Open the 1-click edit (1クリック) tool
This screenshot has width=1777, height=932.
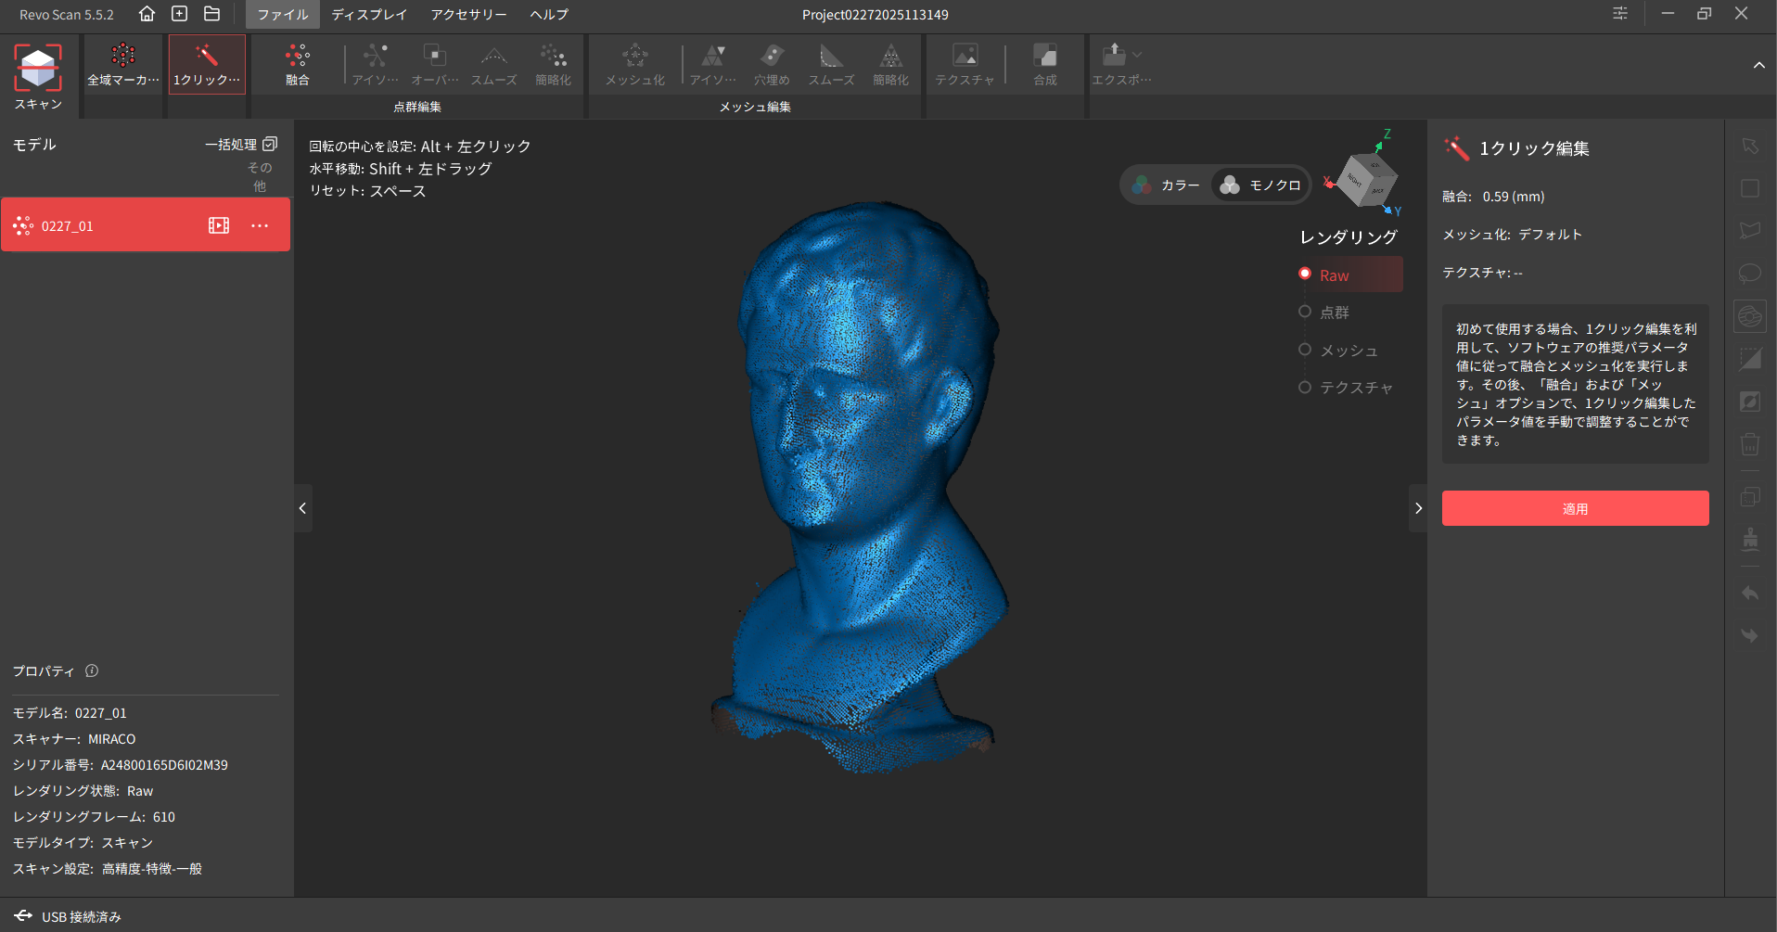207,64
